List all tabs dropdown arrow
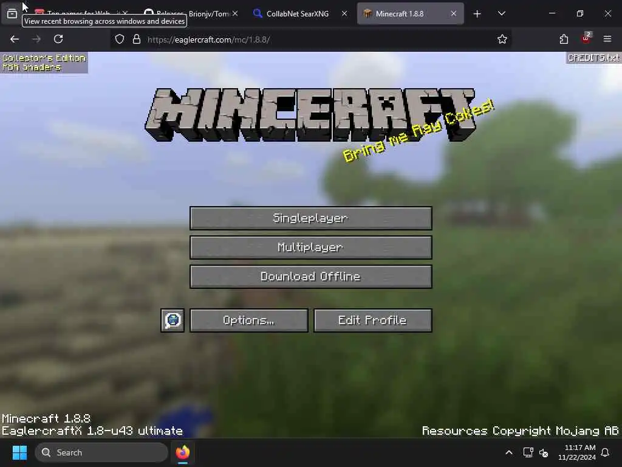The image size is (622, 467). pos(501,13)
